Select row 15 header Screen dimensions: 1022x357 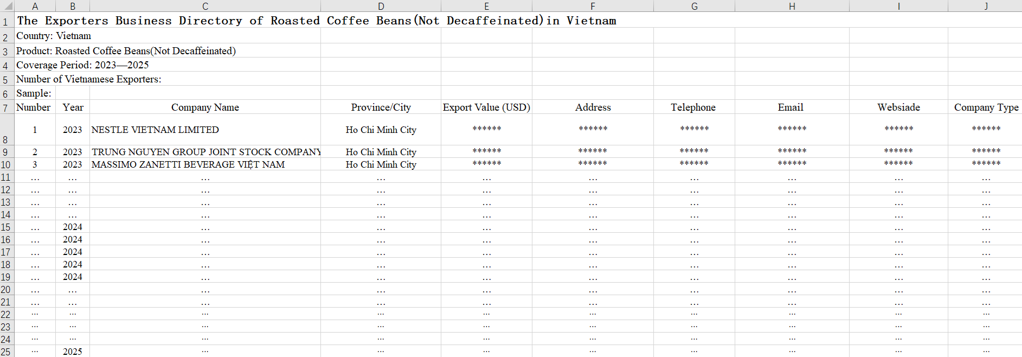[6, 227]
